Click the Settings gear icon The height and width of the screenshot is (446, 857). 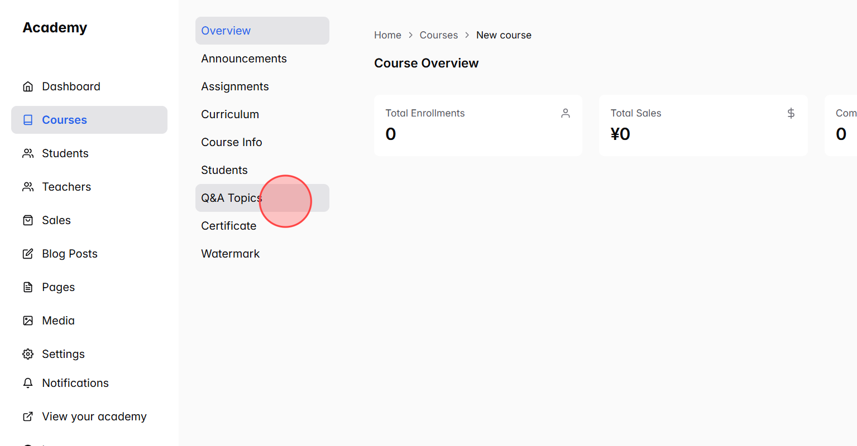(28, 354)
